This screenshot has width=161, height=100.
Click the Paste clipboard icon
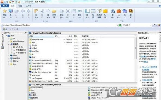click(36, 11)
